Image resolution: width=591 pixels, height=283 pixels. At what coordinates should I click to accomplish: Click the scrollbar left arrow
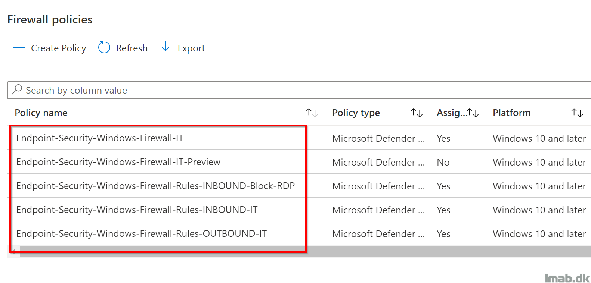(13, 252)
